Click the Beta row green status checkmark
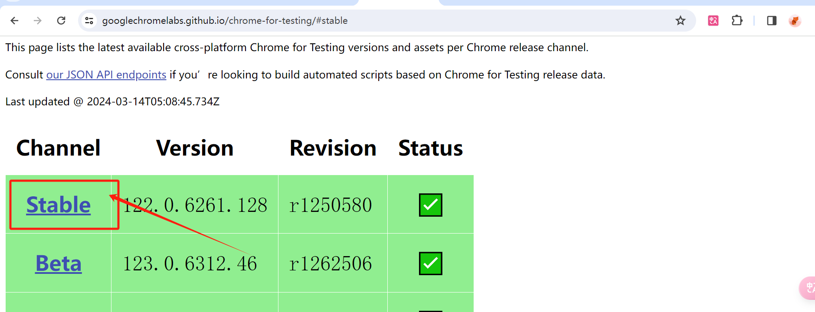Screen dimensions: 815x312 coord(430,263)
